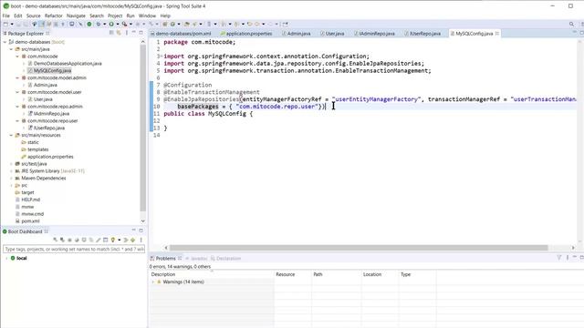Click the pencil edit icon in Boot Dashboard

(99, 240)
